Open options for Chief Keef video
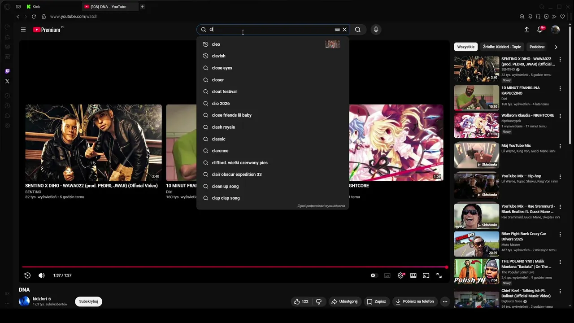Image resolution: width=574 pixels, height=323 pixels. point(560,291)
